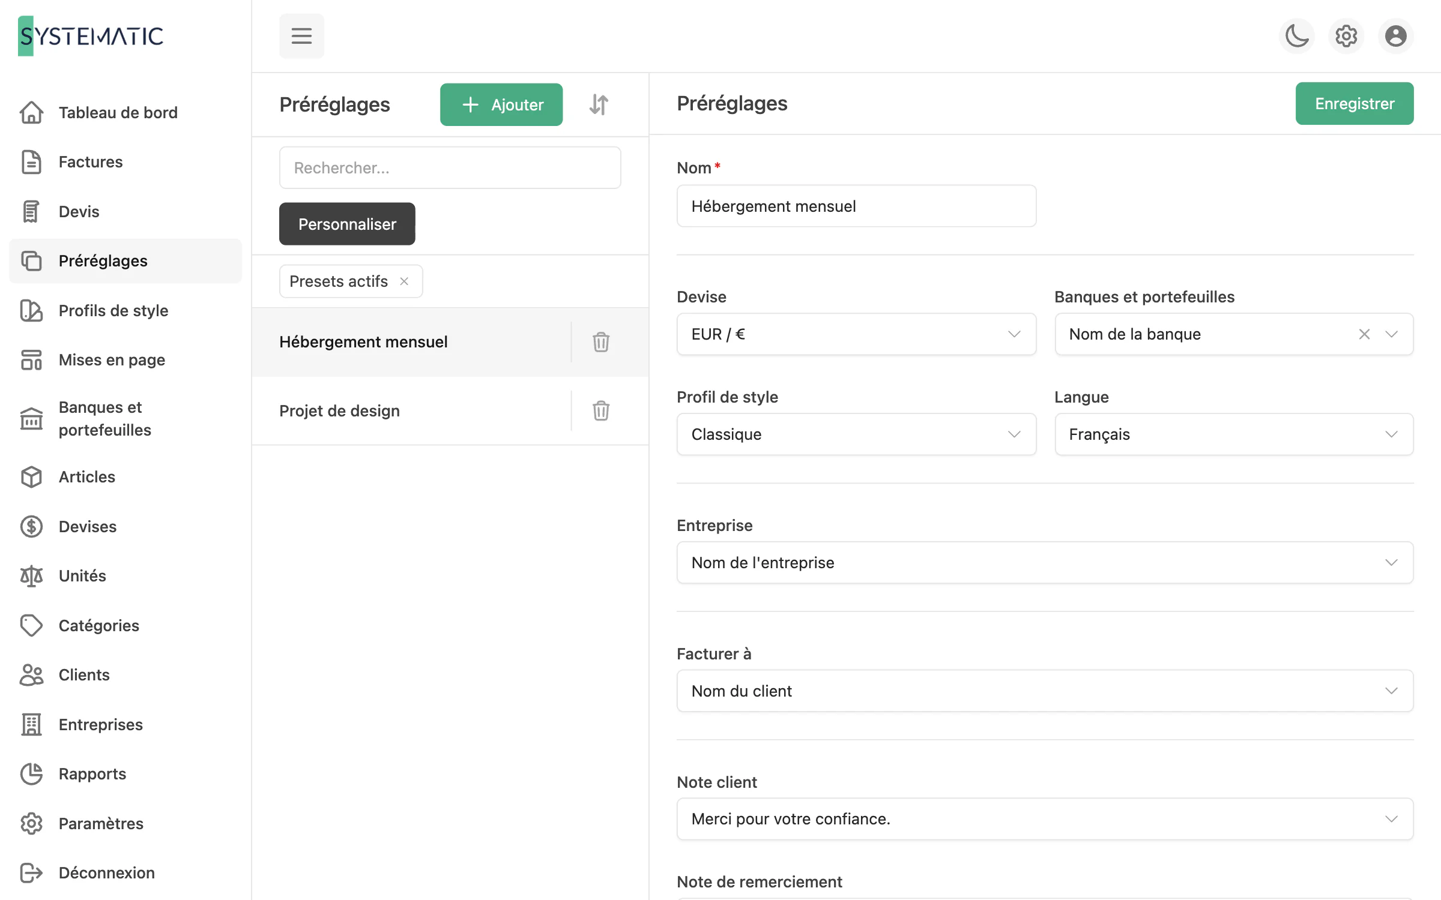1441x900 pixels.
Task: Open Rapports in sidebar
Action: (x=125, y=774)
